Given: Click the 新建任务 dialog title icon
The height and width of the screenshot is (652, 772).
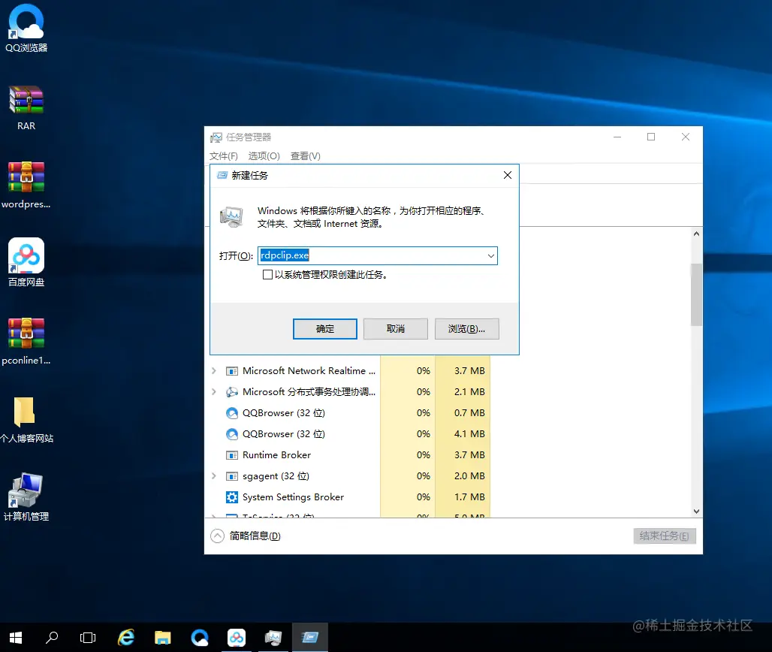Looking at the screenshot, I should pos(222,175).
